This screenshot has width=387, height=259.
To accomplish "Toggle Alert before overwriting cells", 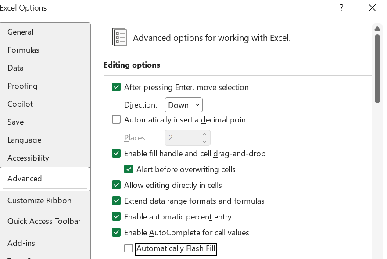I will pyautogui.click(x=129, y=169).
